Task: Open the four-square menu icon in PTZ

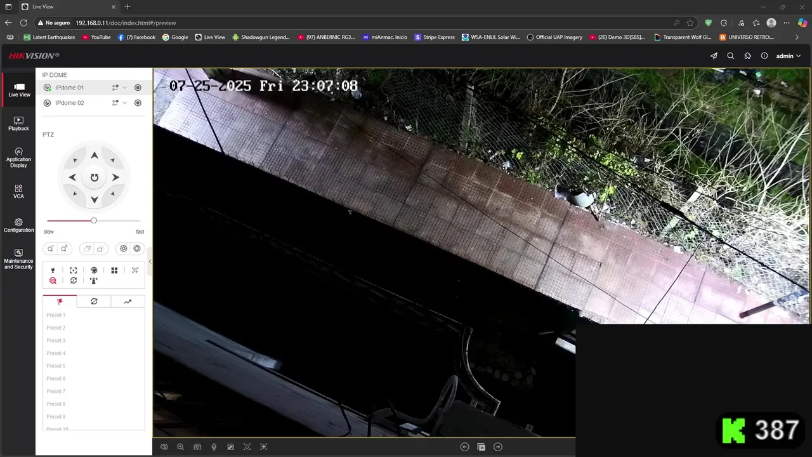Action: point(114,270)
